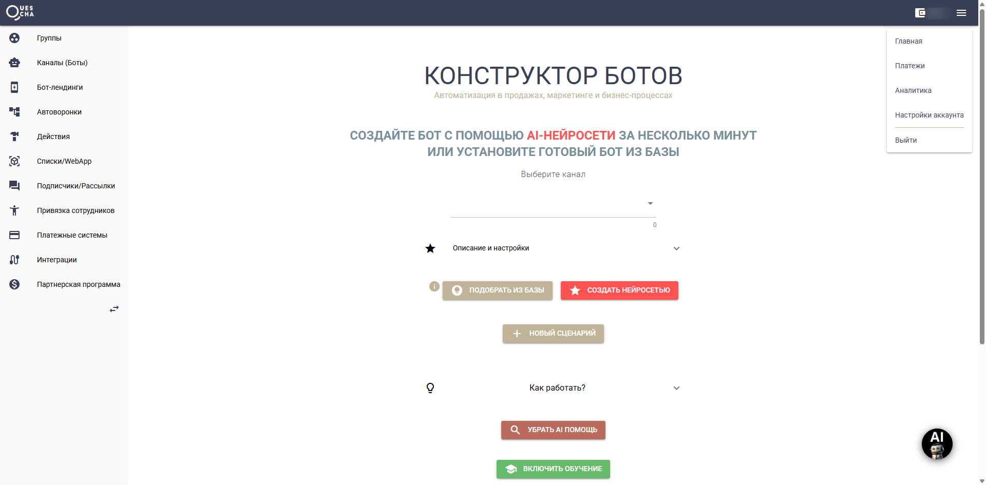The image size is (986, 485).
Task: Select Аналитика from the account menu
Action: (x=914, y=90)
